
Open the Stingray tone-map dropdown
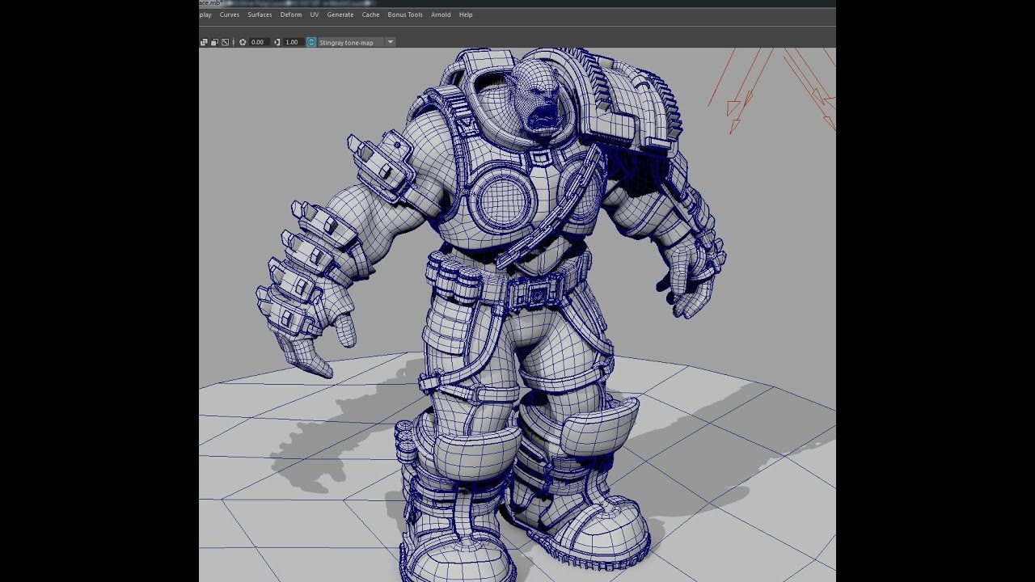356,42
